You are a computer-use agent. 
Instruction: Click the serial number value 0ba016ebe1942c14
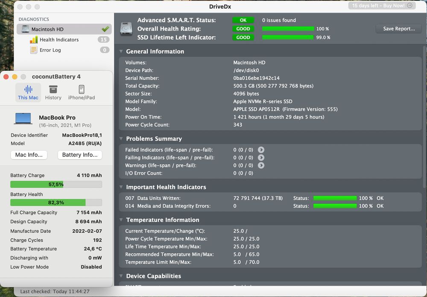(x=256, y=78)
